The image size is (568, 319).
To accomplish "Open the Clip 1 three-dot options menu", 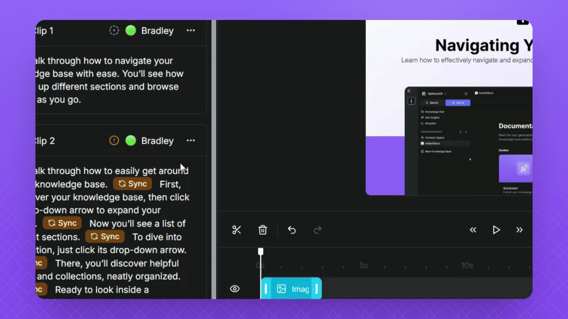I will tap(191, 31).
